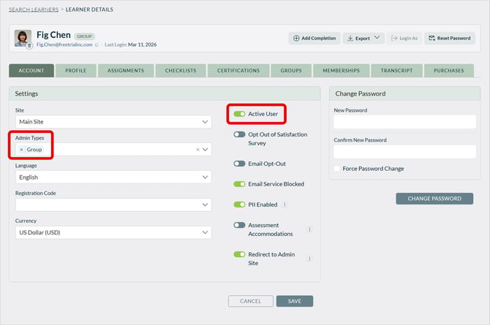
Task: Open the Assignments tab
Action: pos(126,71)
